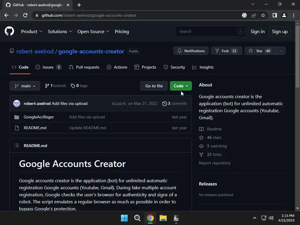
Task: Open the Chrome three-dot menu
Action: click(x=294, y=15)
